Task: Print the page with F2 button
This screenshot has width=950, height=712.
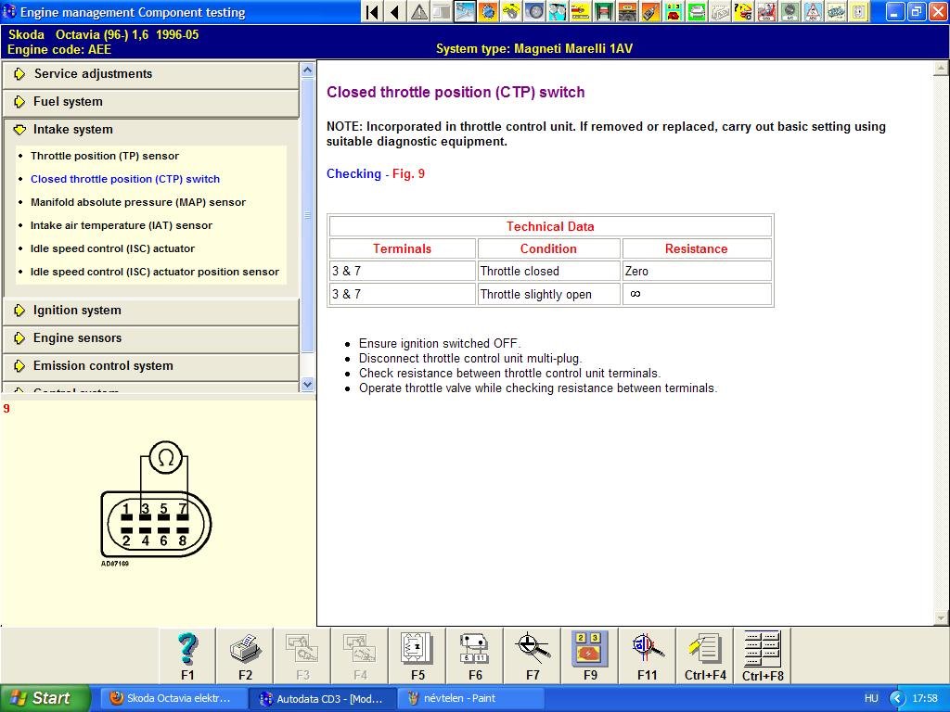Action: coord(245,656)
